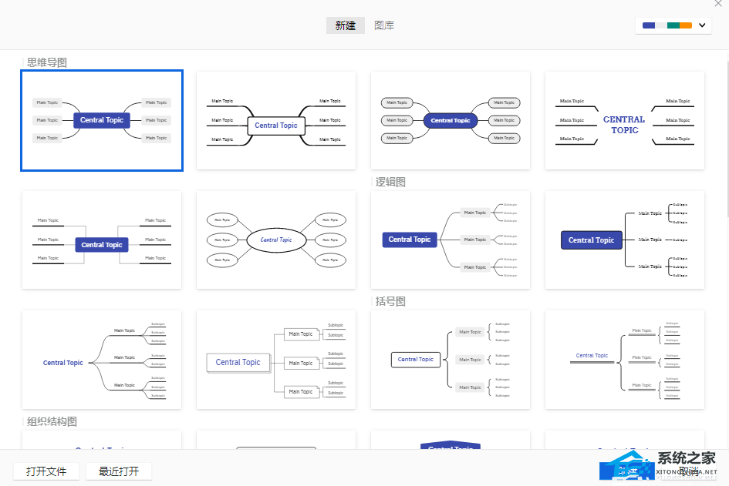This screenshot has height=486, width=729.
Task: Select the uppercase CENTRAL TOPIC template
Action: coord(625,121)
